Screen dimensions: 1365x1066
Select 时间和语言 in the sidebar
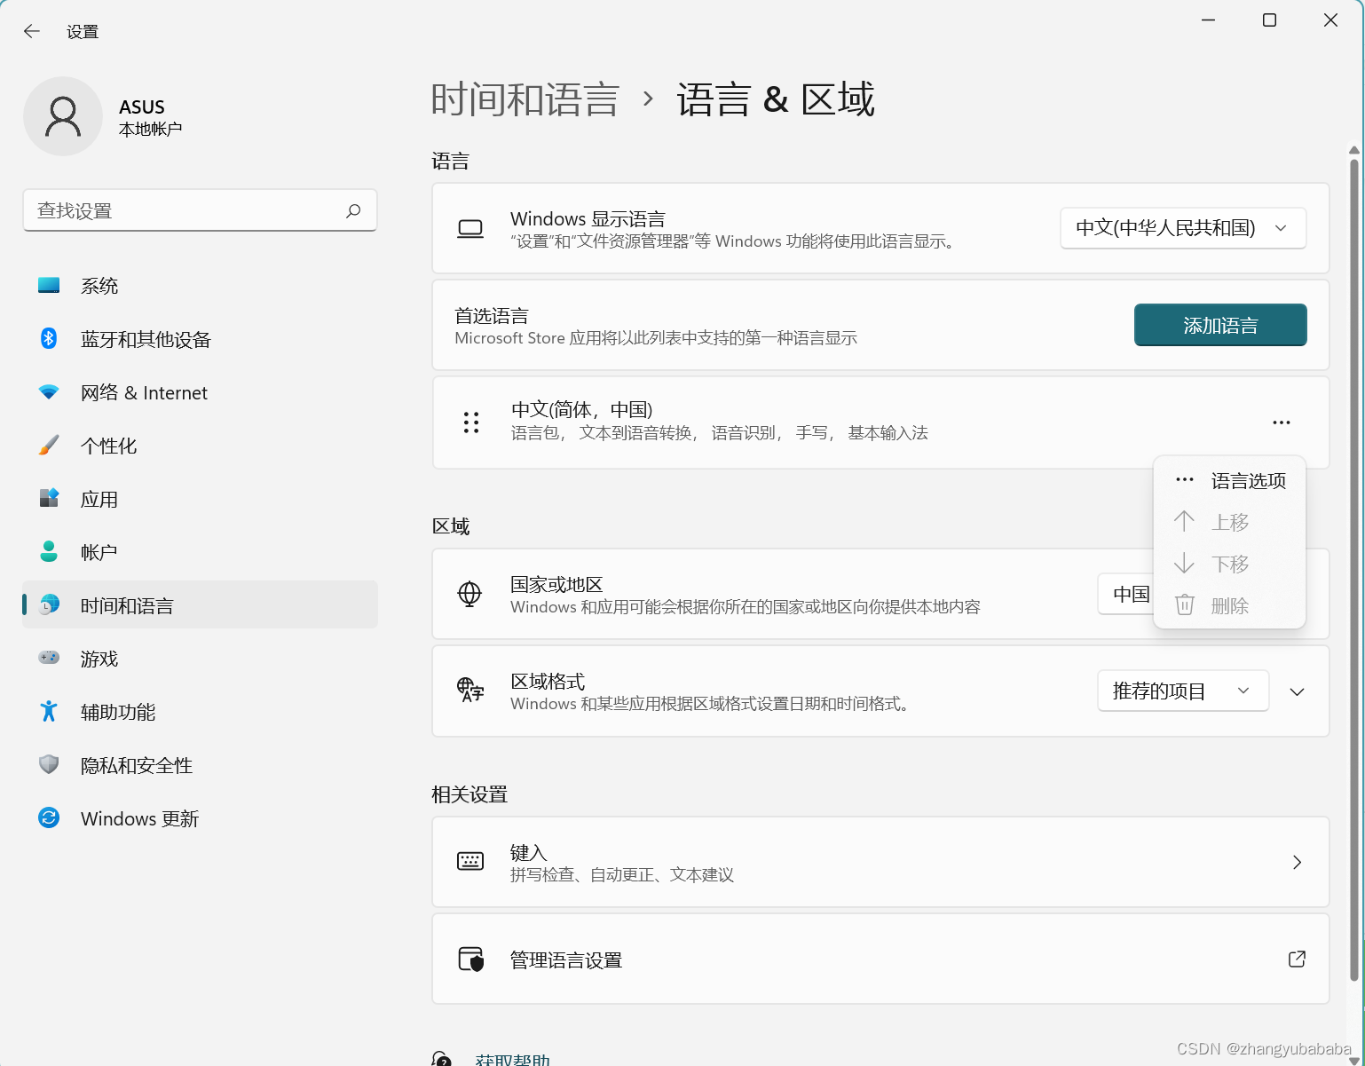tap(201, 605)
